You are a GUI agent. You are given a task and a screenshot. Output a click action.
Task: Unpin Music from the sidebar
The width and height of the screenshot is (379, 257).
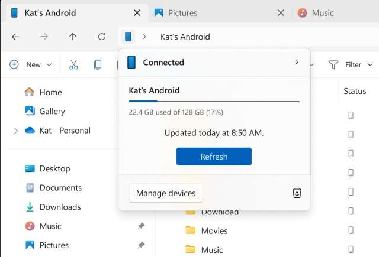coord(141,226)
